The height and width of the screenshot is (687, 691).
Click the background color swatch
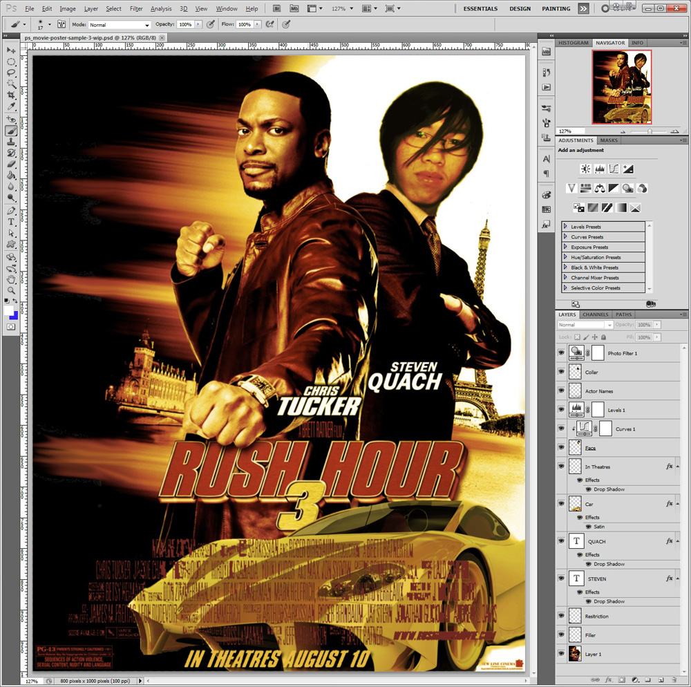15,316
